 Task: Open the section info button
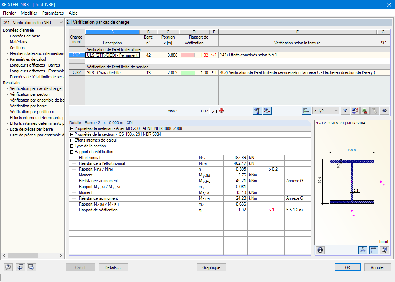[320, 250]
